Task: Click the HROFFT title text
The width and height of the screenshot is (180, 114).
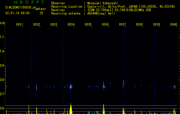Action: tap(29, 2)
